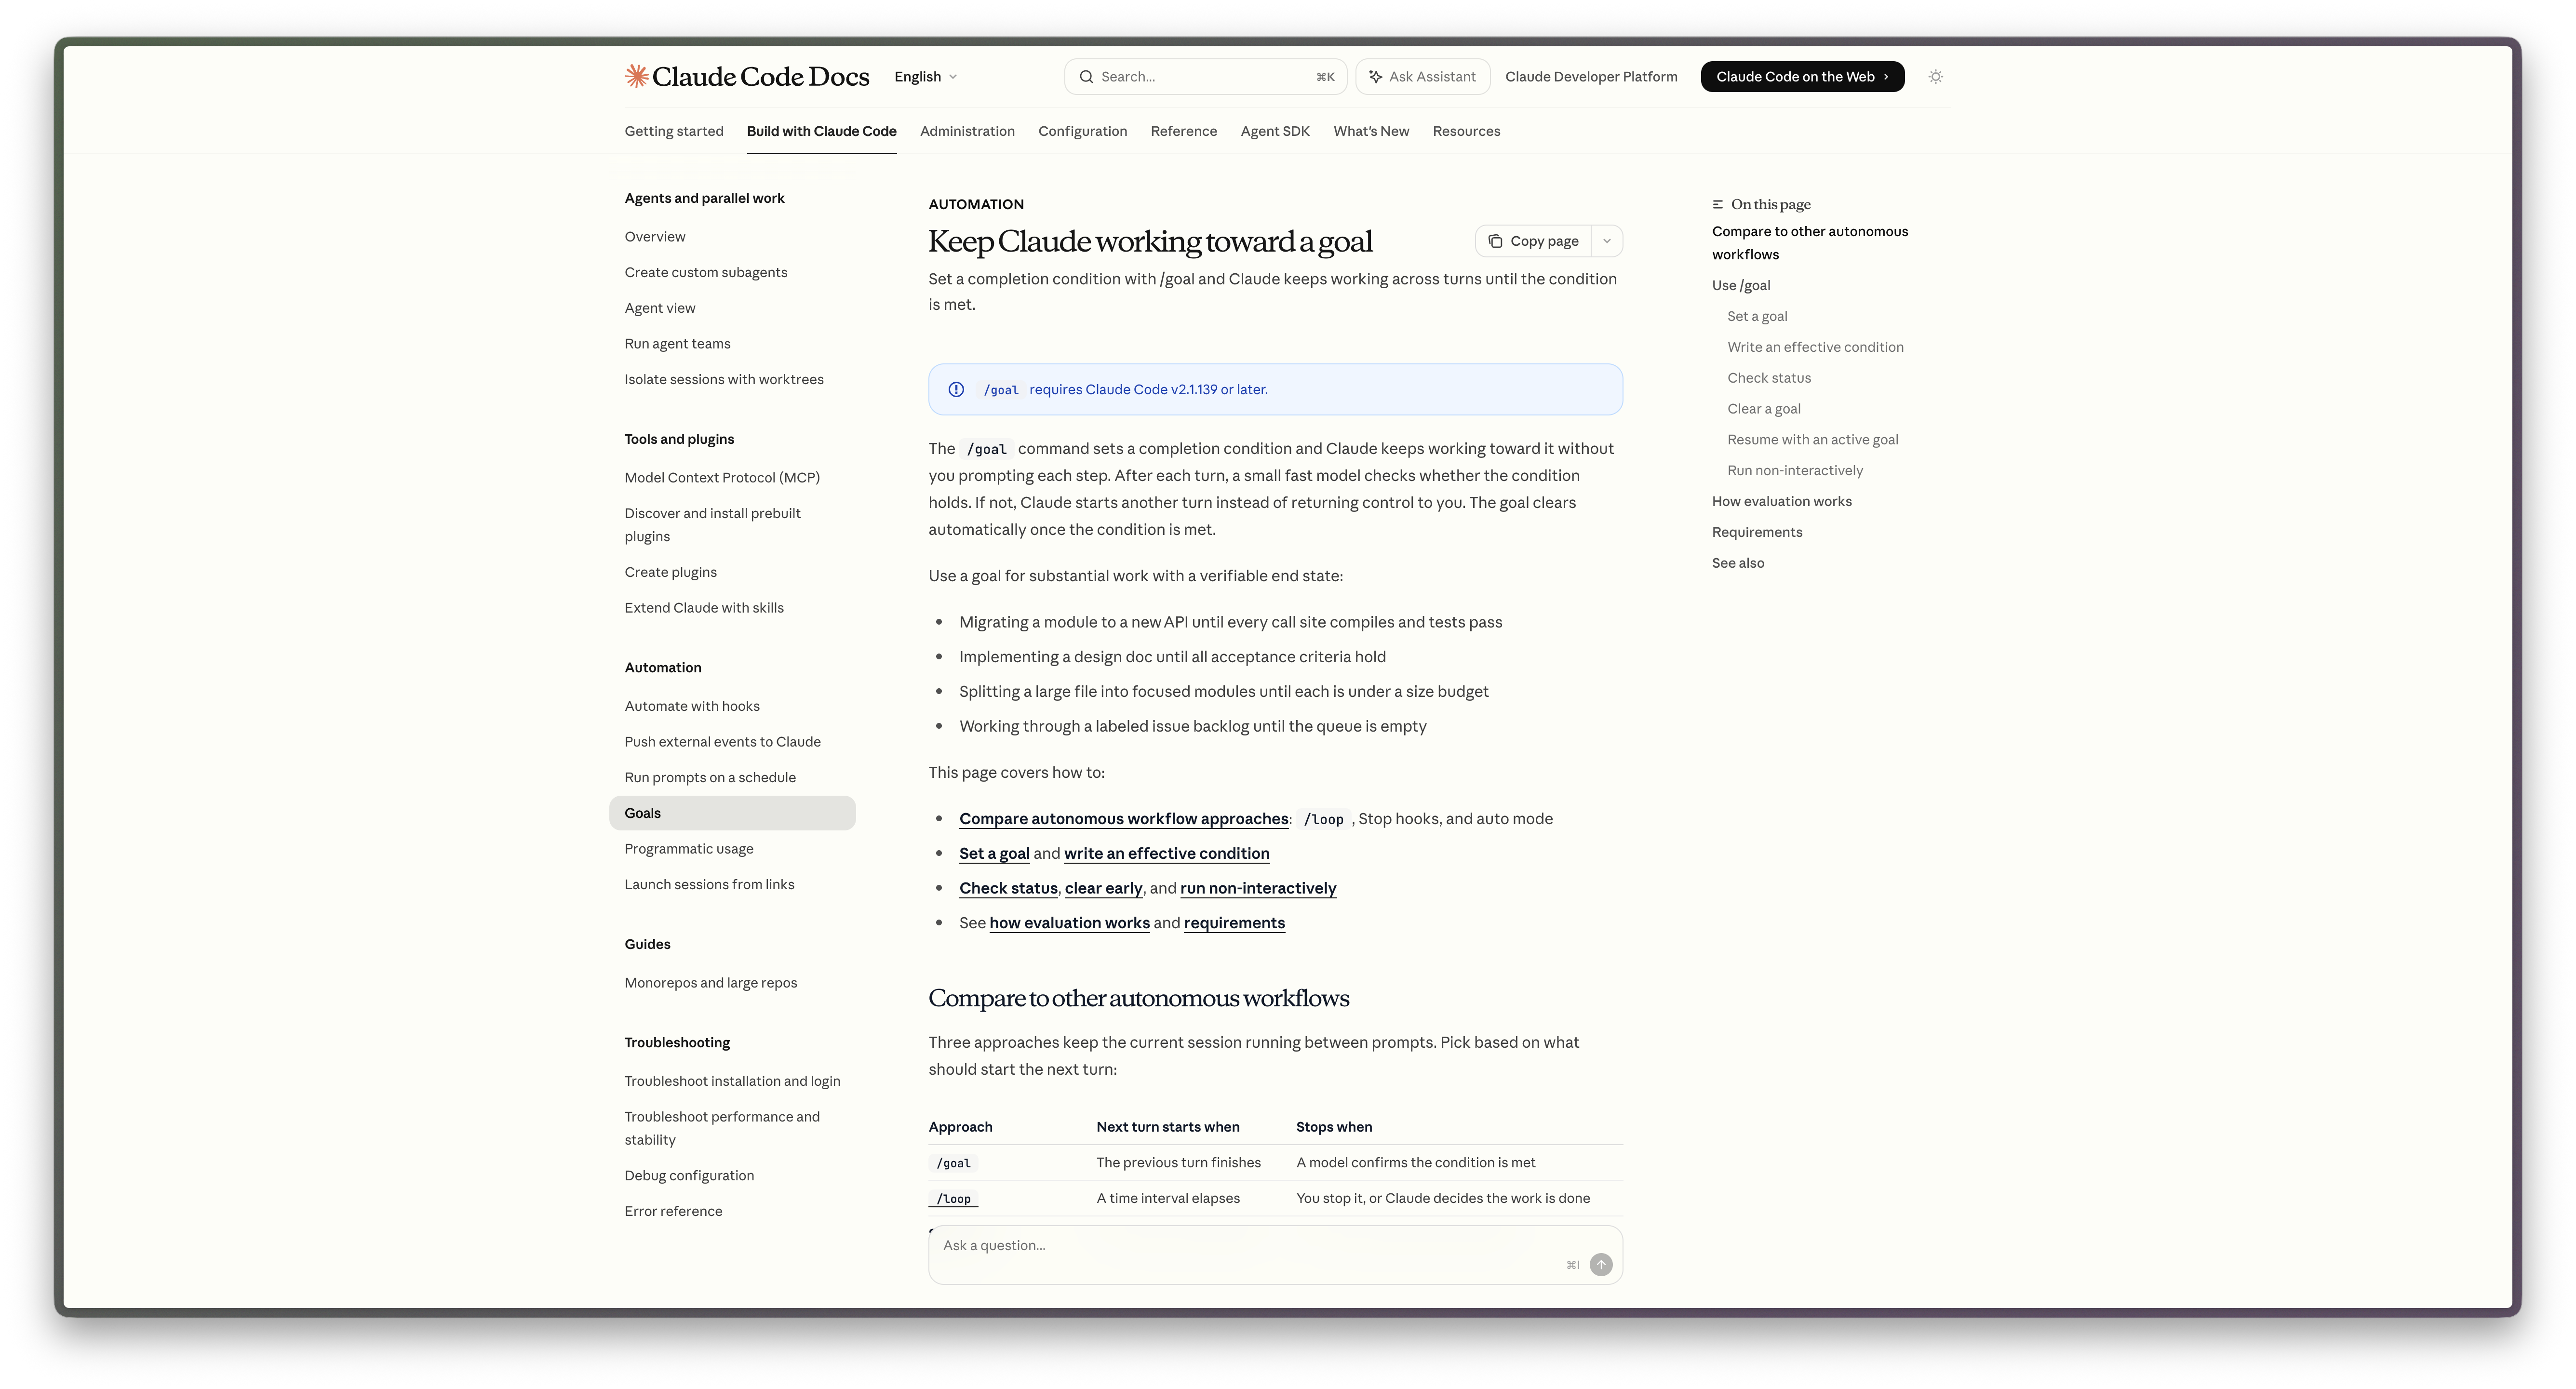Launch Claude Code on the Web
2576x1389 pixels.
click(1802, 77)
